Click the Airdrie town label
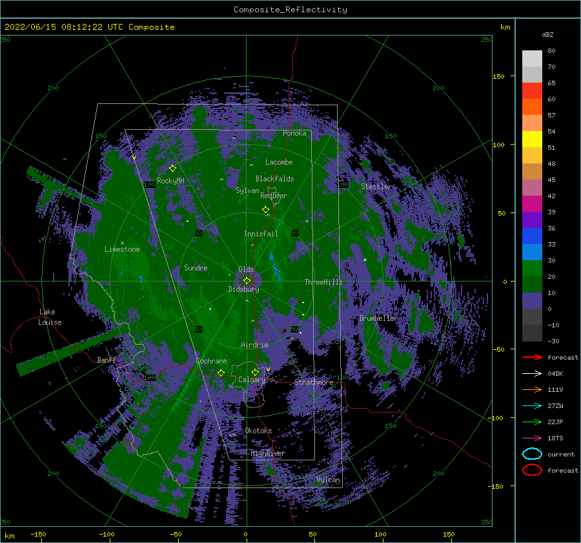The width and height of the screenshot is (581, 543). tap(254, 345)
